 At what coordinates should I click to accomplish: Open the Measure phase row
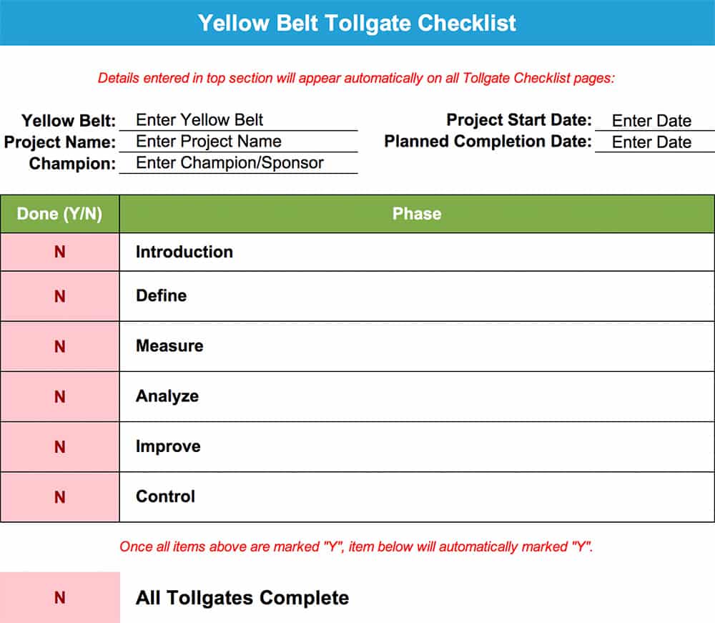(x=417, y=346)
